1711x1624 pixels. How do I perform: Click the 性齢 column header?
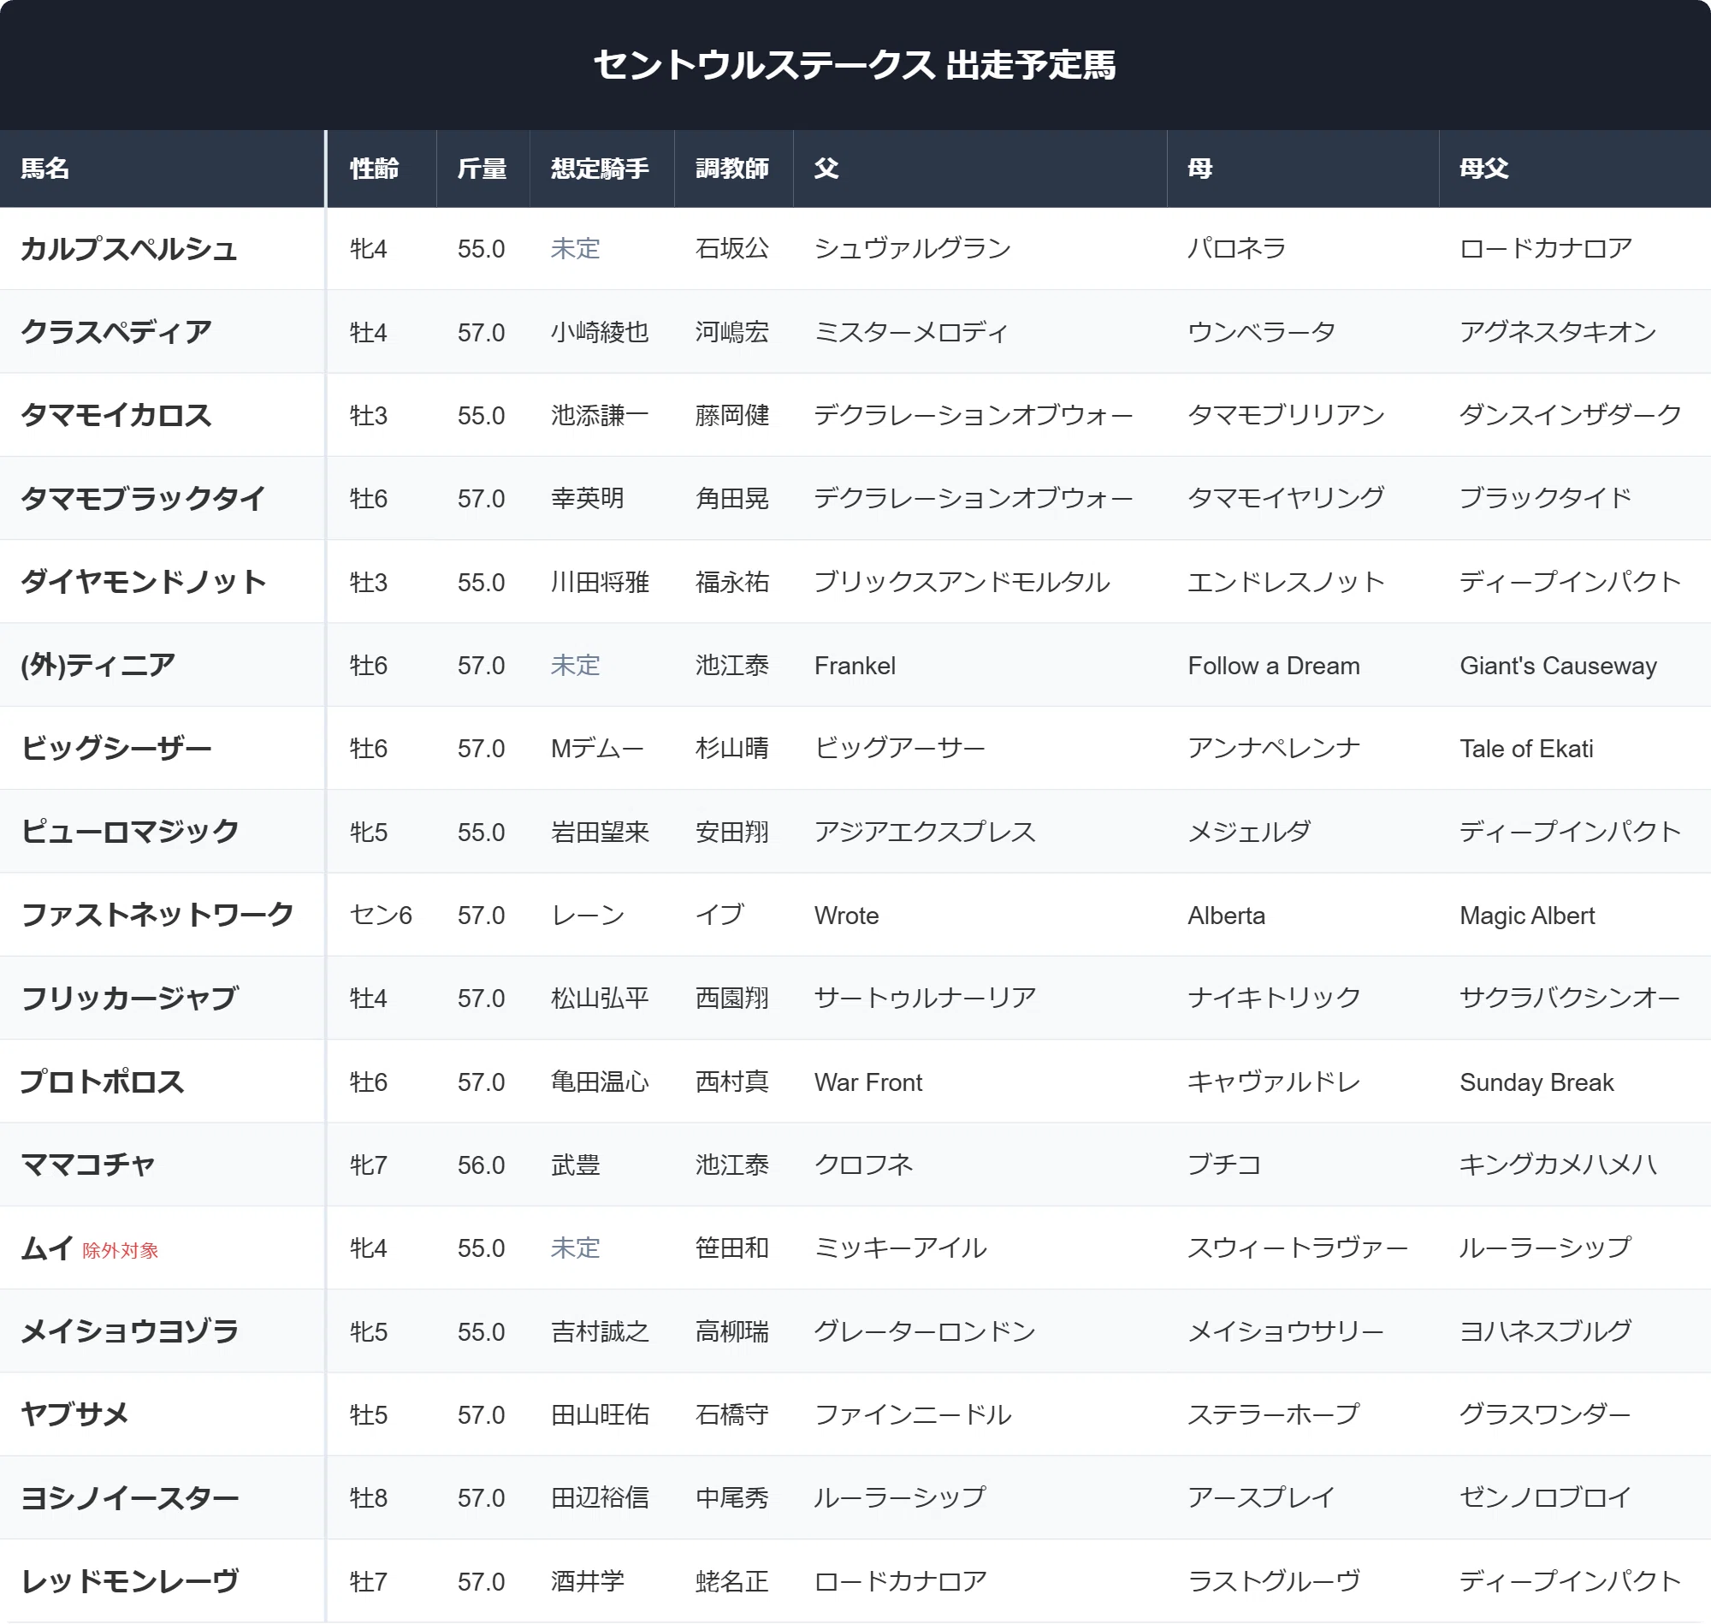(x=382, y=169)
